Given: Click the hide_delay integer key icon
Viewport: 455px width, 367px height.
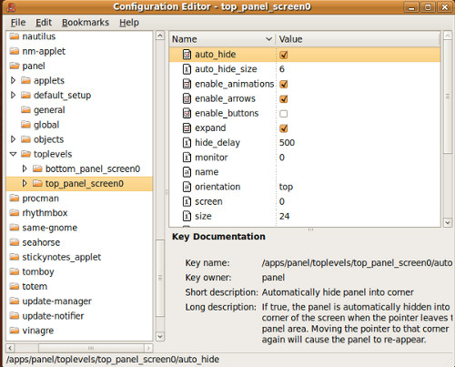Looking at the screenshot, I should tap(187, 143).
